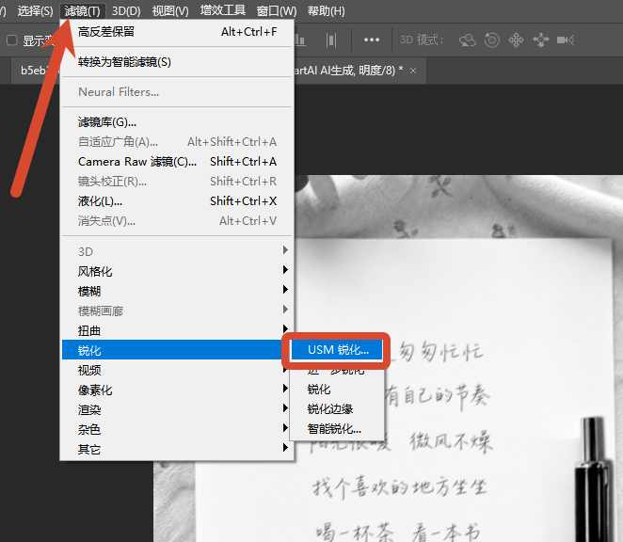Open the 增效工具 menu
Viewport: 623px width, 542px height.
click(x=222, y=10)
